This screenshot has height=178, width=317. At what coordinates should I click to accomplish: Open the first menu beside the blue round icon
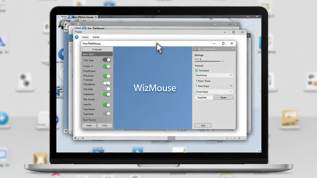coord(85,37)
